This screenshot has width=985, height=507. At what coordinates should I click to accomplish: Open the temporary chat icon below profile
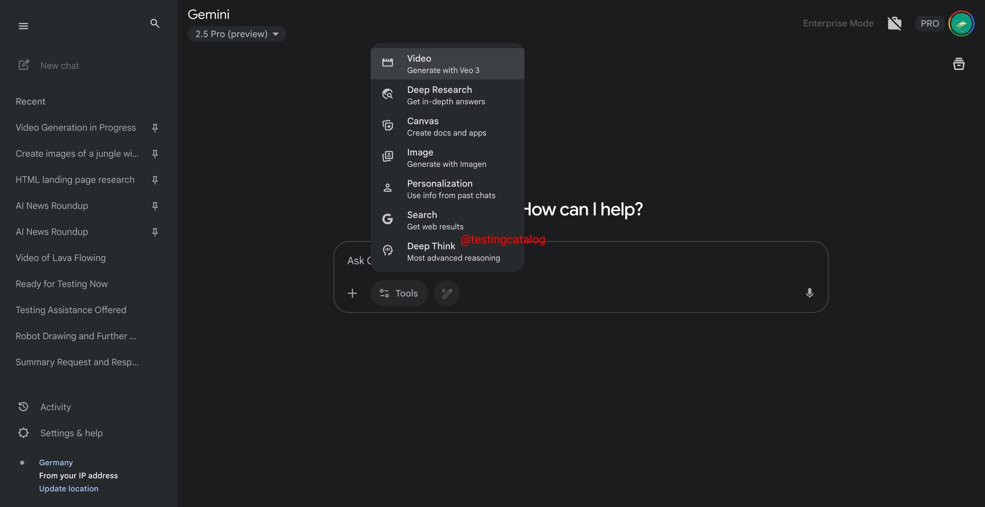pyautogui.click(x=959, y=64)
